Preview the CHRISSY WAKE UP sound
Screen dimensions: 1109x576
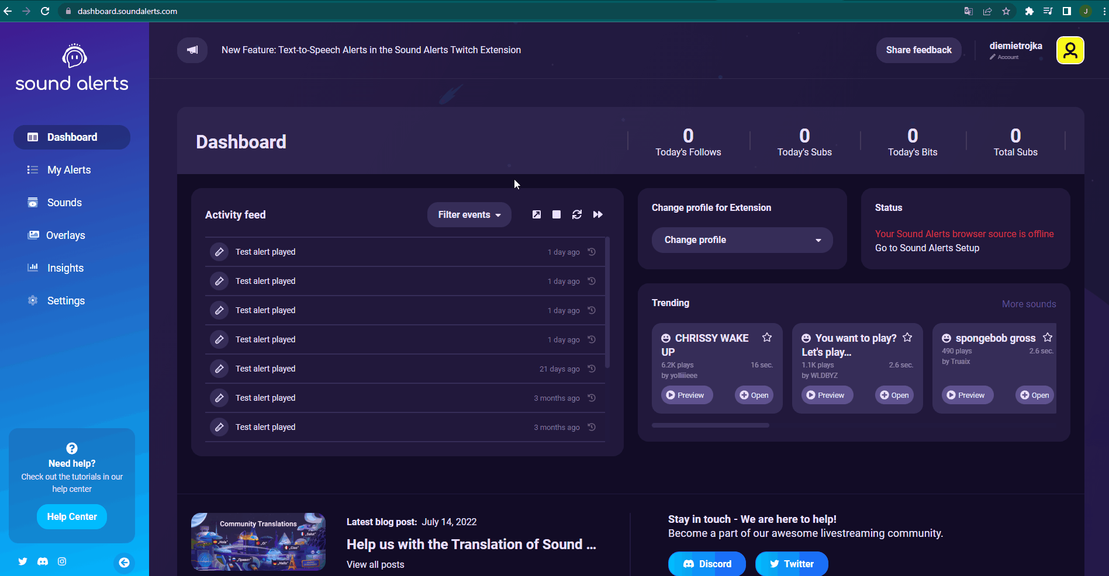(686, 395)
